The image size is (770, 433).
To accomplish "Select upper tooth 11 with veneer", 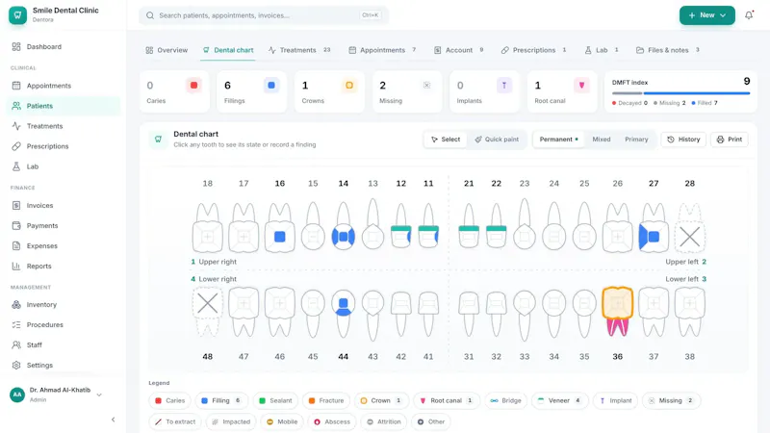I will [428, 226].
